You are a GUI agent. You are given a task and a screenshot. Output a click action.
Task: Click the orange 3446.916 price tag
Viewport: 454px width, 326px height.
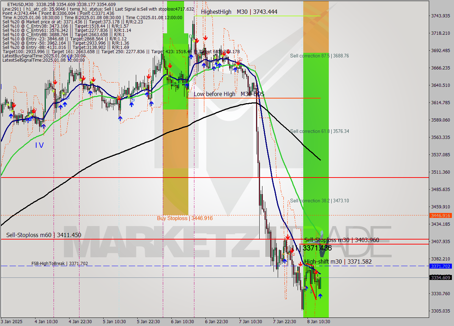(x=440, y=215)
